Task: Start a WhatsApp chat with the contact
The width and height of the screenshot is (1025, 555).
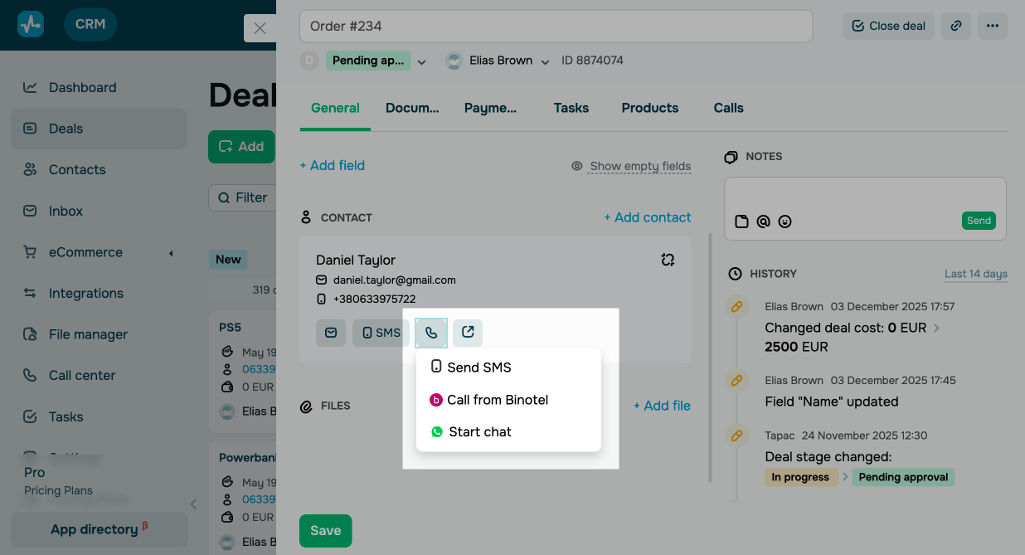Action: [478, 431]
